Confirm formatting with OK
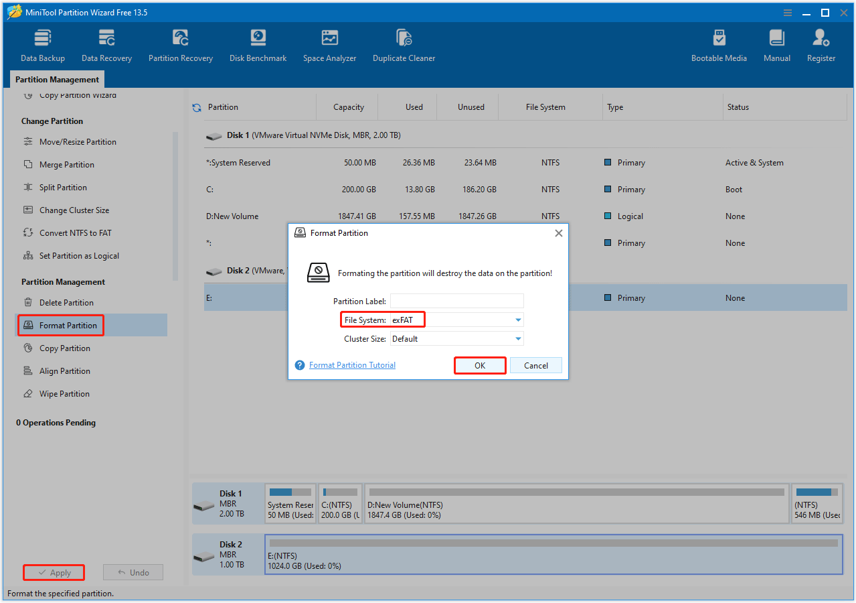856x603 pixels. point(479,365)
